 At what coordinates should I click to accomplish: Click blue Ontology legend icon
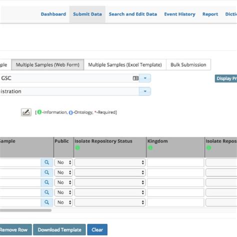[70, 112]
